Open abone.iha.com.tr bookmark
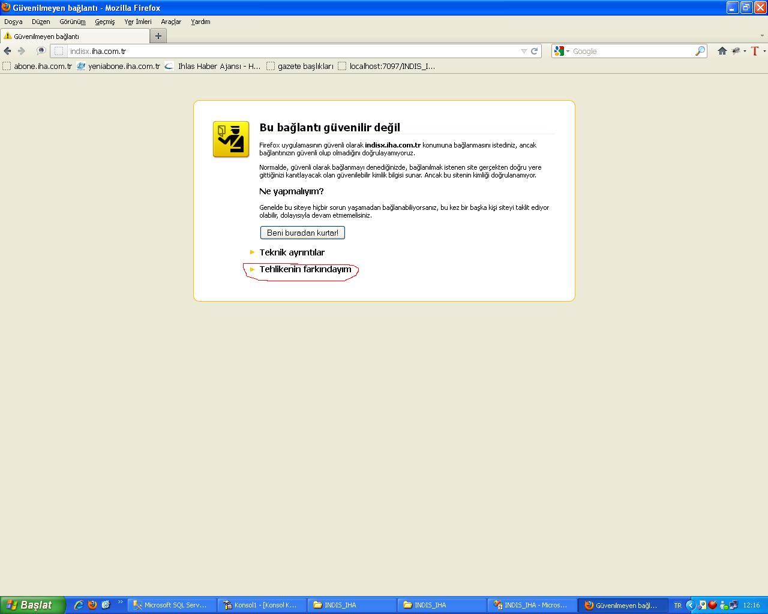Screen dimensions: 768x614 (37, 66)
